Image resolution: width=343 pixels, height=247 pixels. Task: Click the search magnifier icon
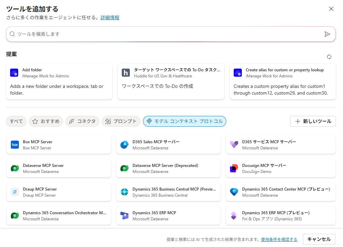pos(12,34)
